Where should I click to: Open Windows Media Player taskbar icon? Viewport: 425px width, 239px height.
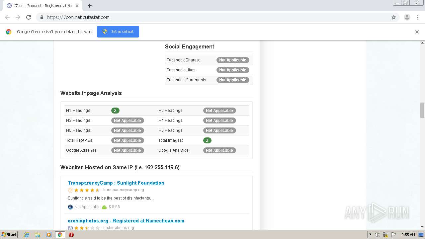48,235
